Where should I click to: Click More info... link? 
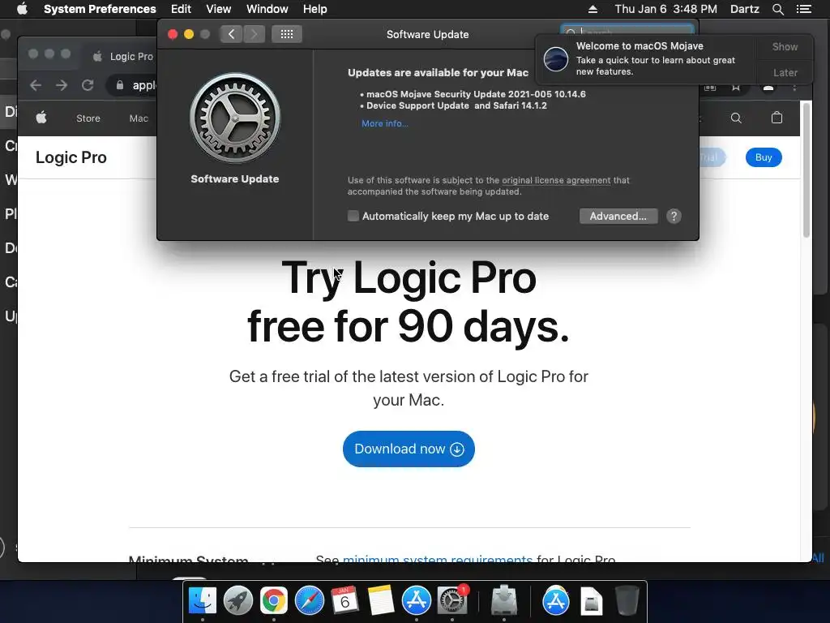[385, 123]
